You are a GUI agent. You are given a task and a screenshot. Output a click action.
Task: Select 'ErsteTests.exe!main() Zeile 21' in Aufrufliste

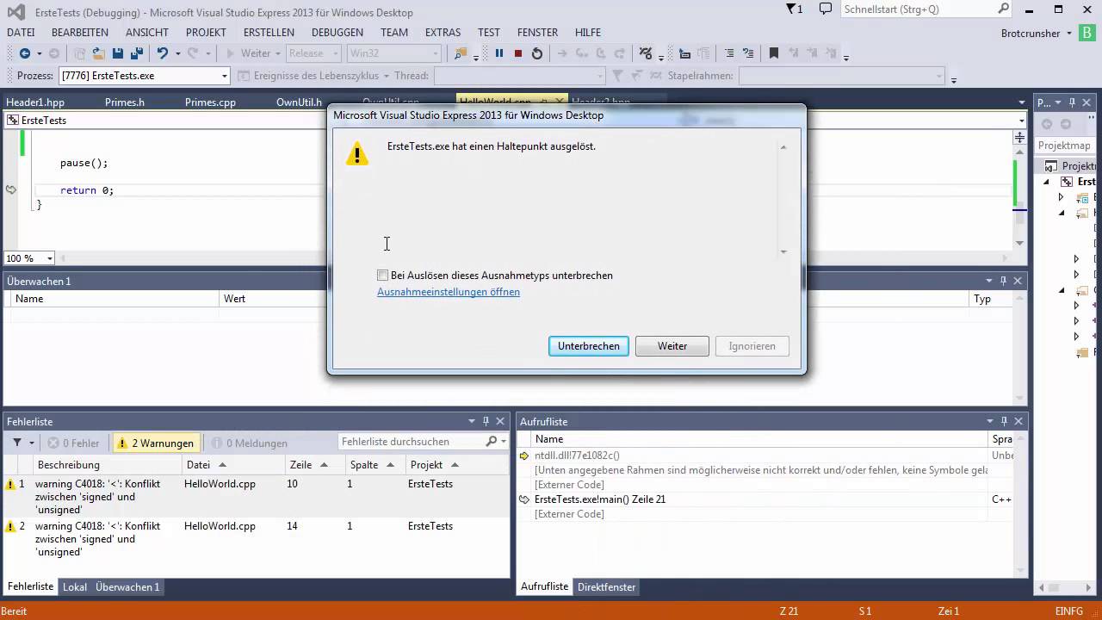point(600,499)
